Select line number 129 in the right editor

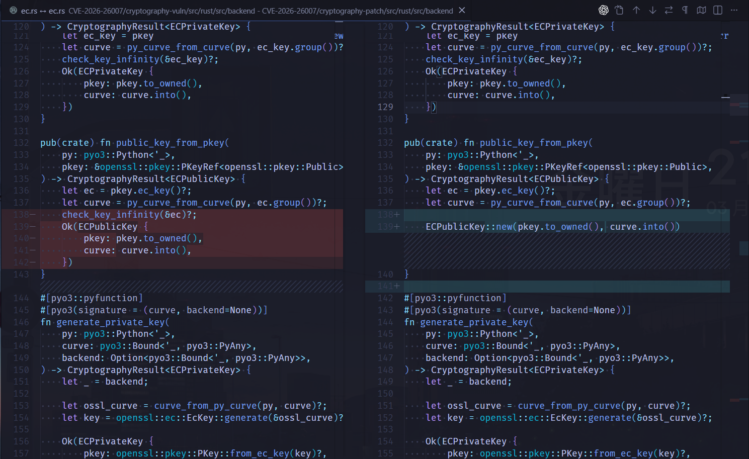point(385,107)
